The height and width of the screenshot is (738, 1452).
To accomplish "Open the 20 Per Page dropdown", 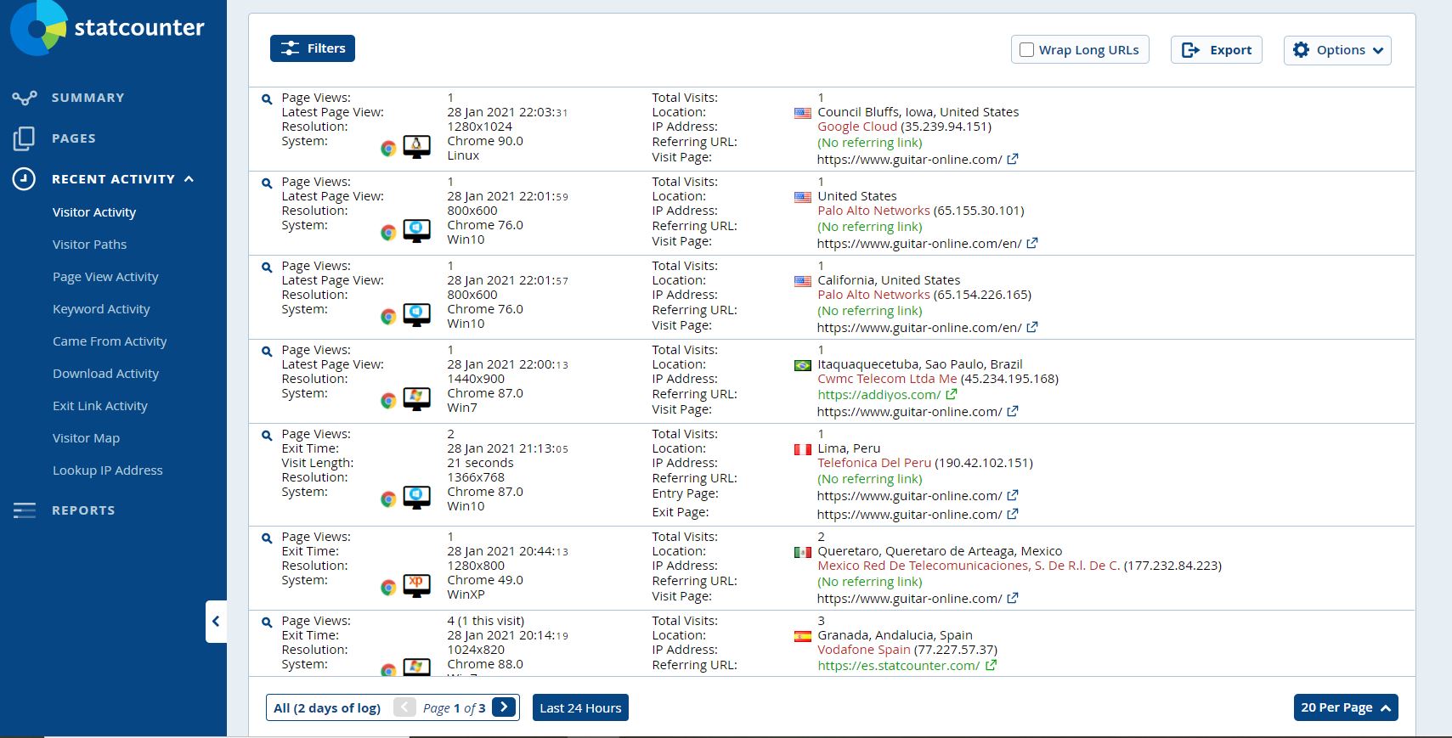I will click(1346, 707).
